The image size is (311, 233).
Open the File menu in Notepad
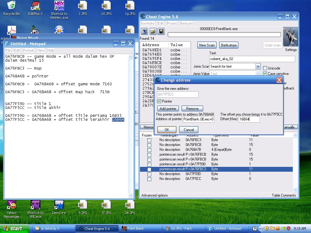tap(8, 50)
